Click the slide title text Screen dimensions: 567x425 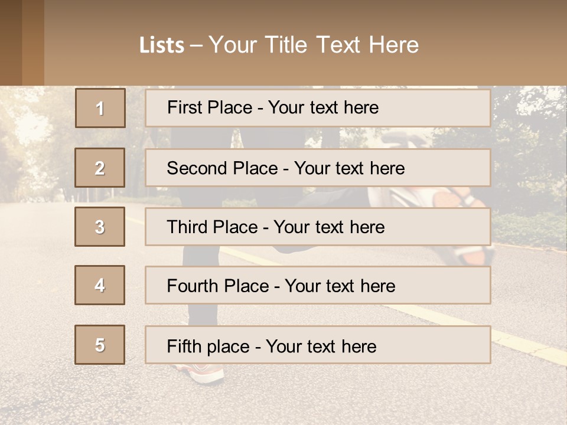[x=279, y=45]
